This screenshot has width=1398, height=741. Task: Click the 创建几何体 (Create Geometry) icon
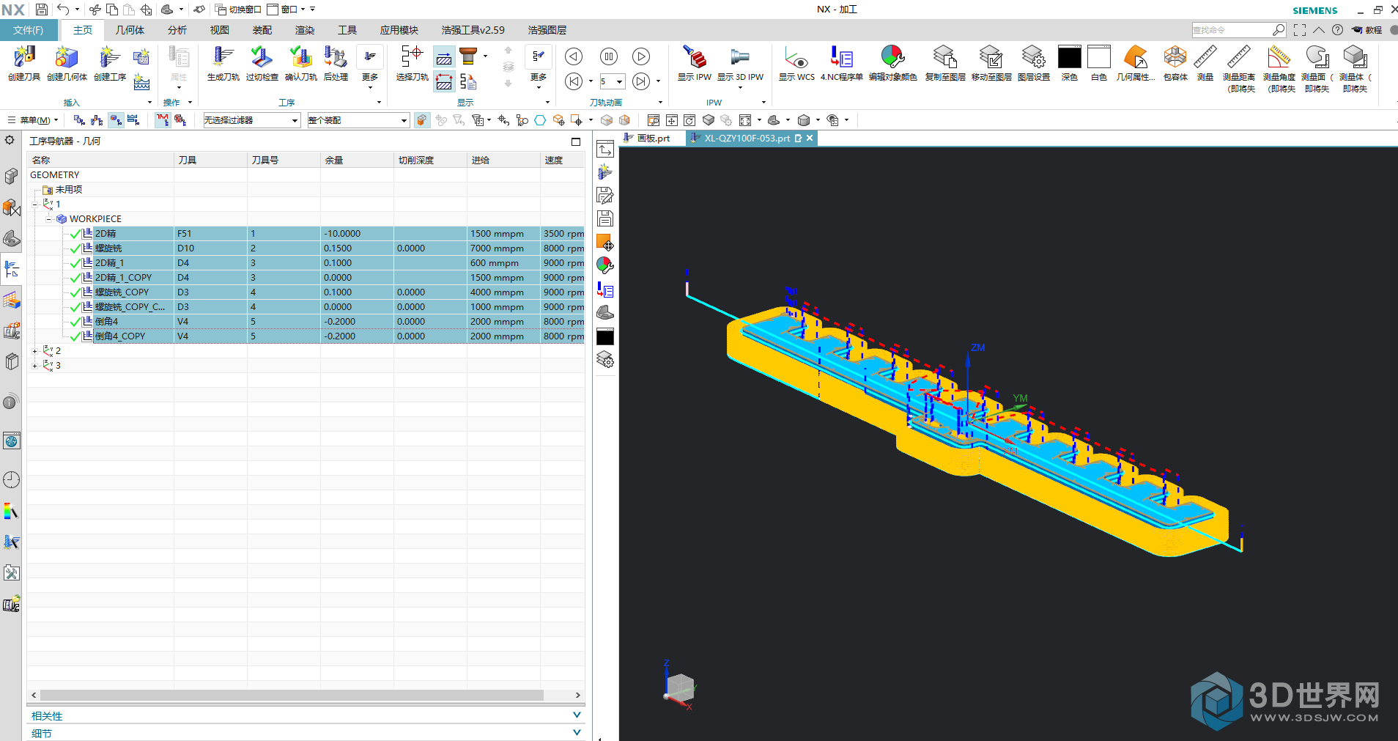tap(67, 63)
